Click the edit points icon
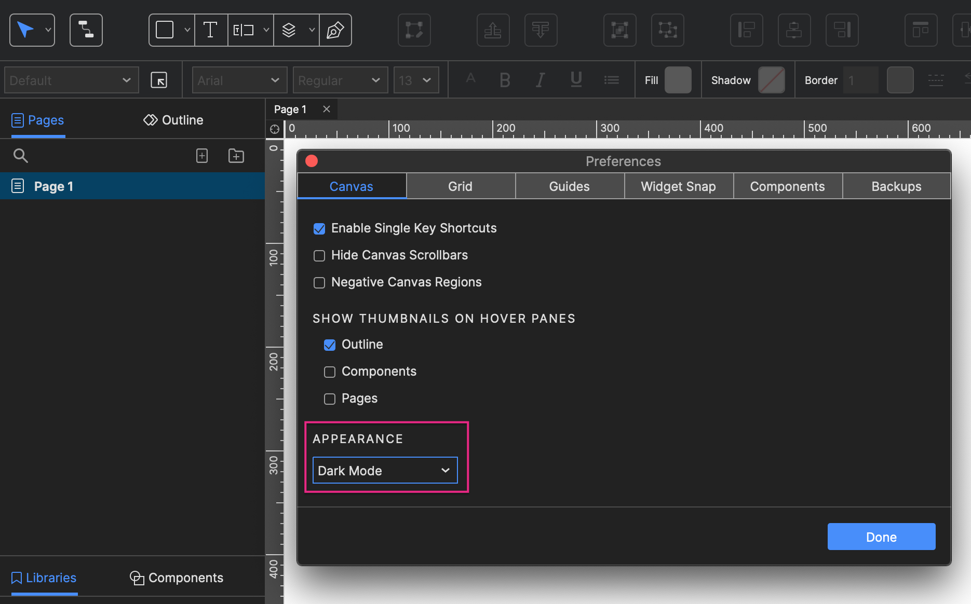The height and width of the screenshot is (604, 971). click(x=414, y=30)
